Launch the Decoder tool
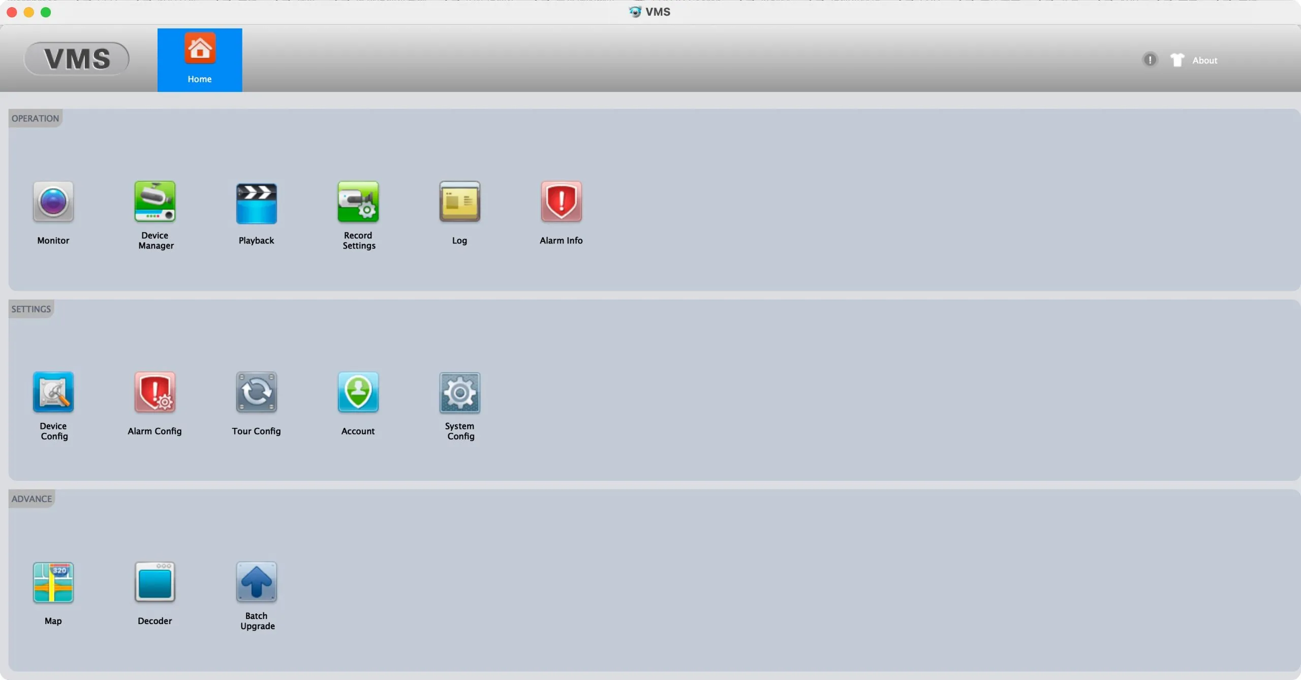The width and height of the screenshot is (1301, 680). tap(154, 582)
